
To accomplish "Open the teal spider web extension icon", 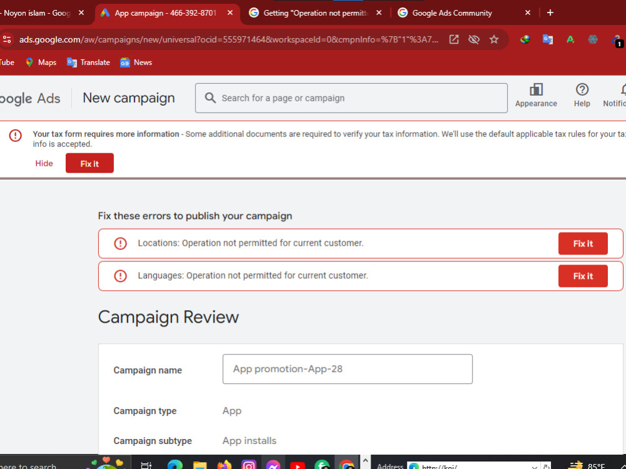I will click(x=593, y=39).
